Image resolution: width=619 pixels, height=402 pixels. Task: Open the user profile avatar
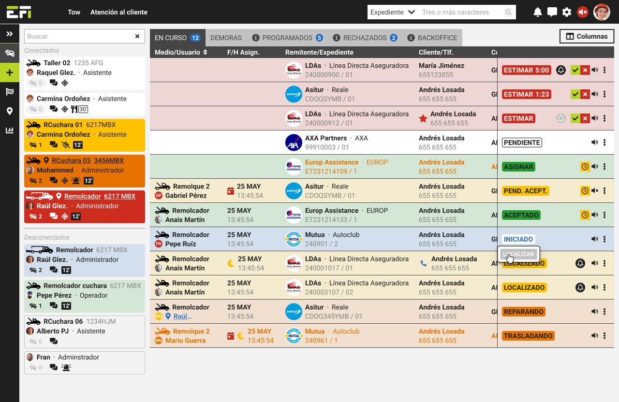point(602,12)
